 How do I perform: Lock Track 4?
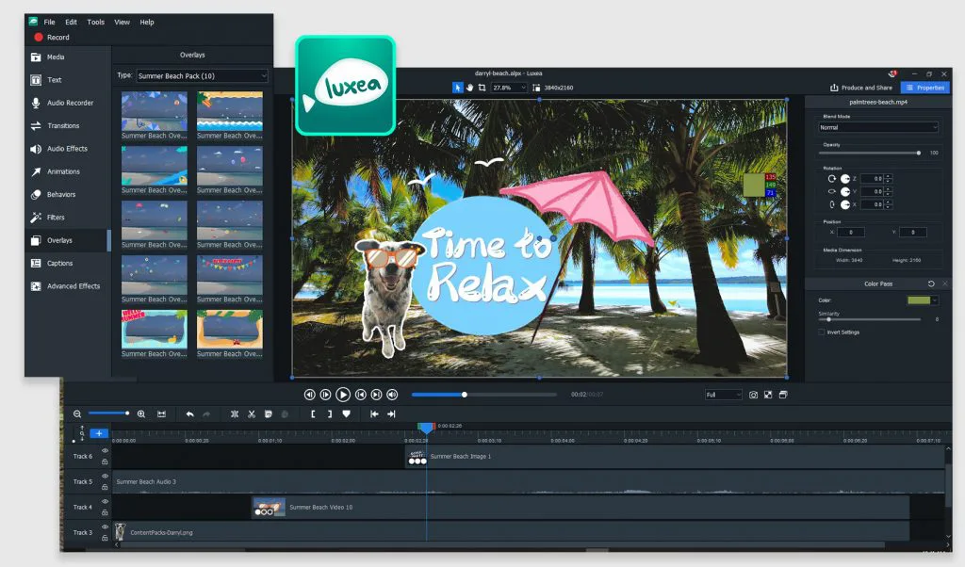coord(106,512)
